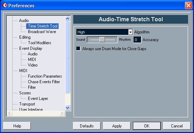This screenshot has height=133, width=194.
Task: Click the Rhythm label beside slider
Action: [x=125, y=40]
